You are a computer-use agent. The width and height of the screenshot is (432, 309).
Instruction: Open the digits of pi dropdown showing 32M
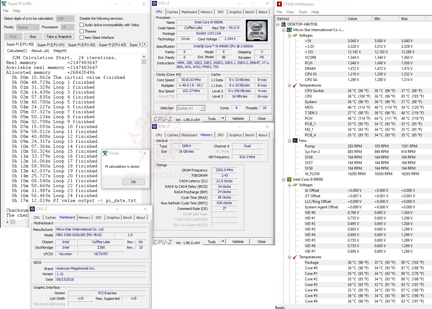(72, 18)
